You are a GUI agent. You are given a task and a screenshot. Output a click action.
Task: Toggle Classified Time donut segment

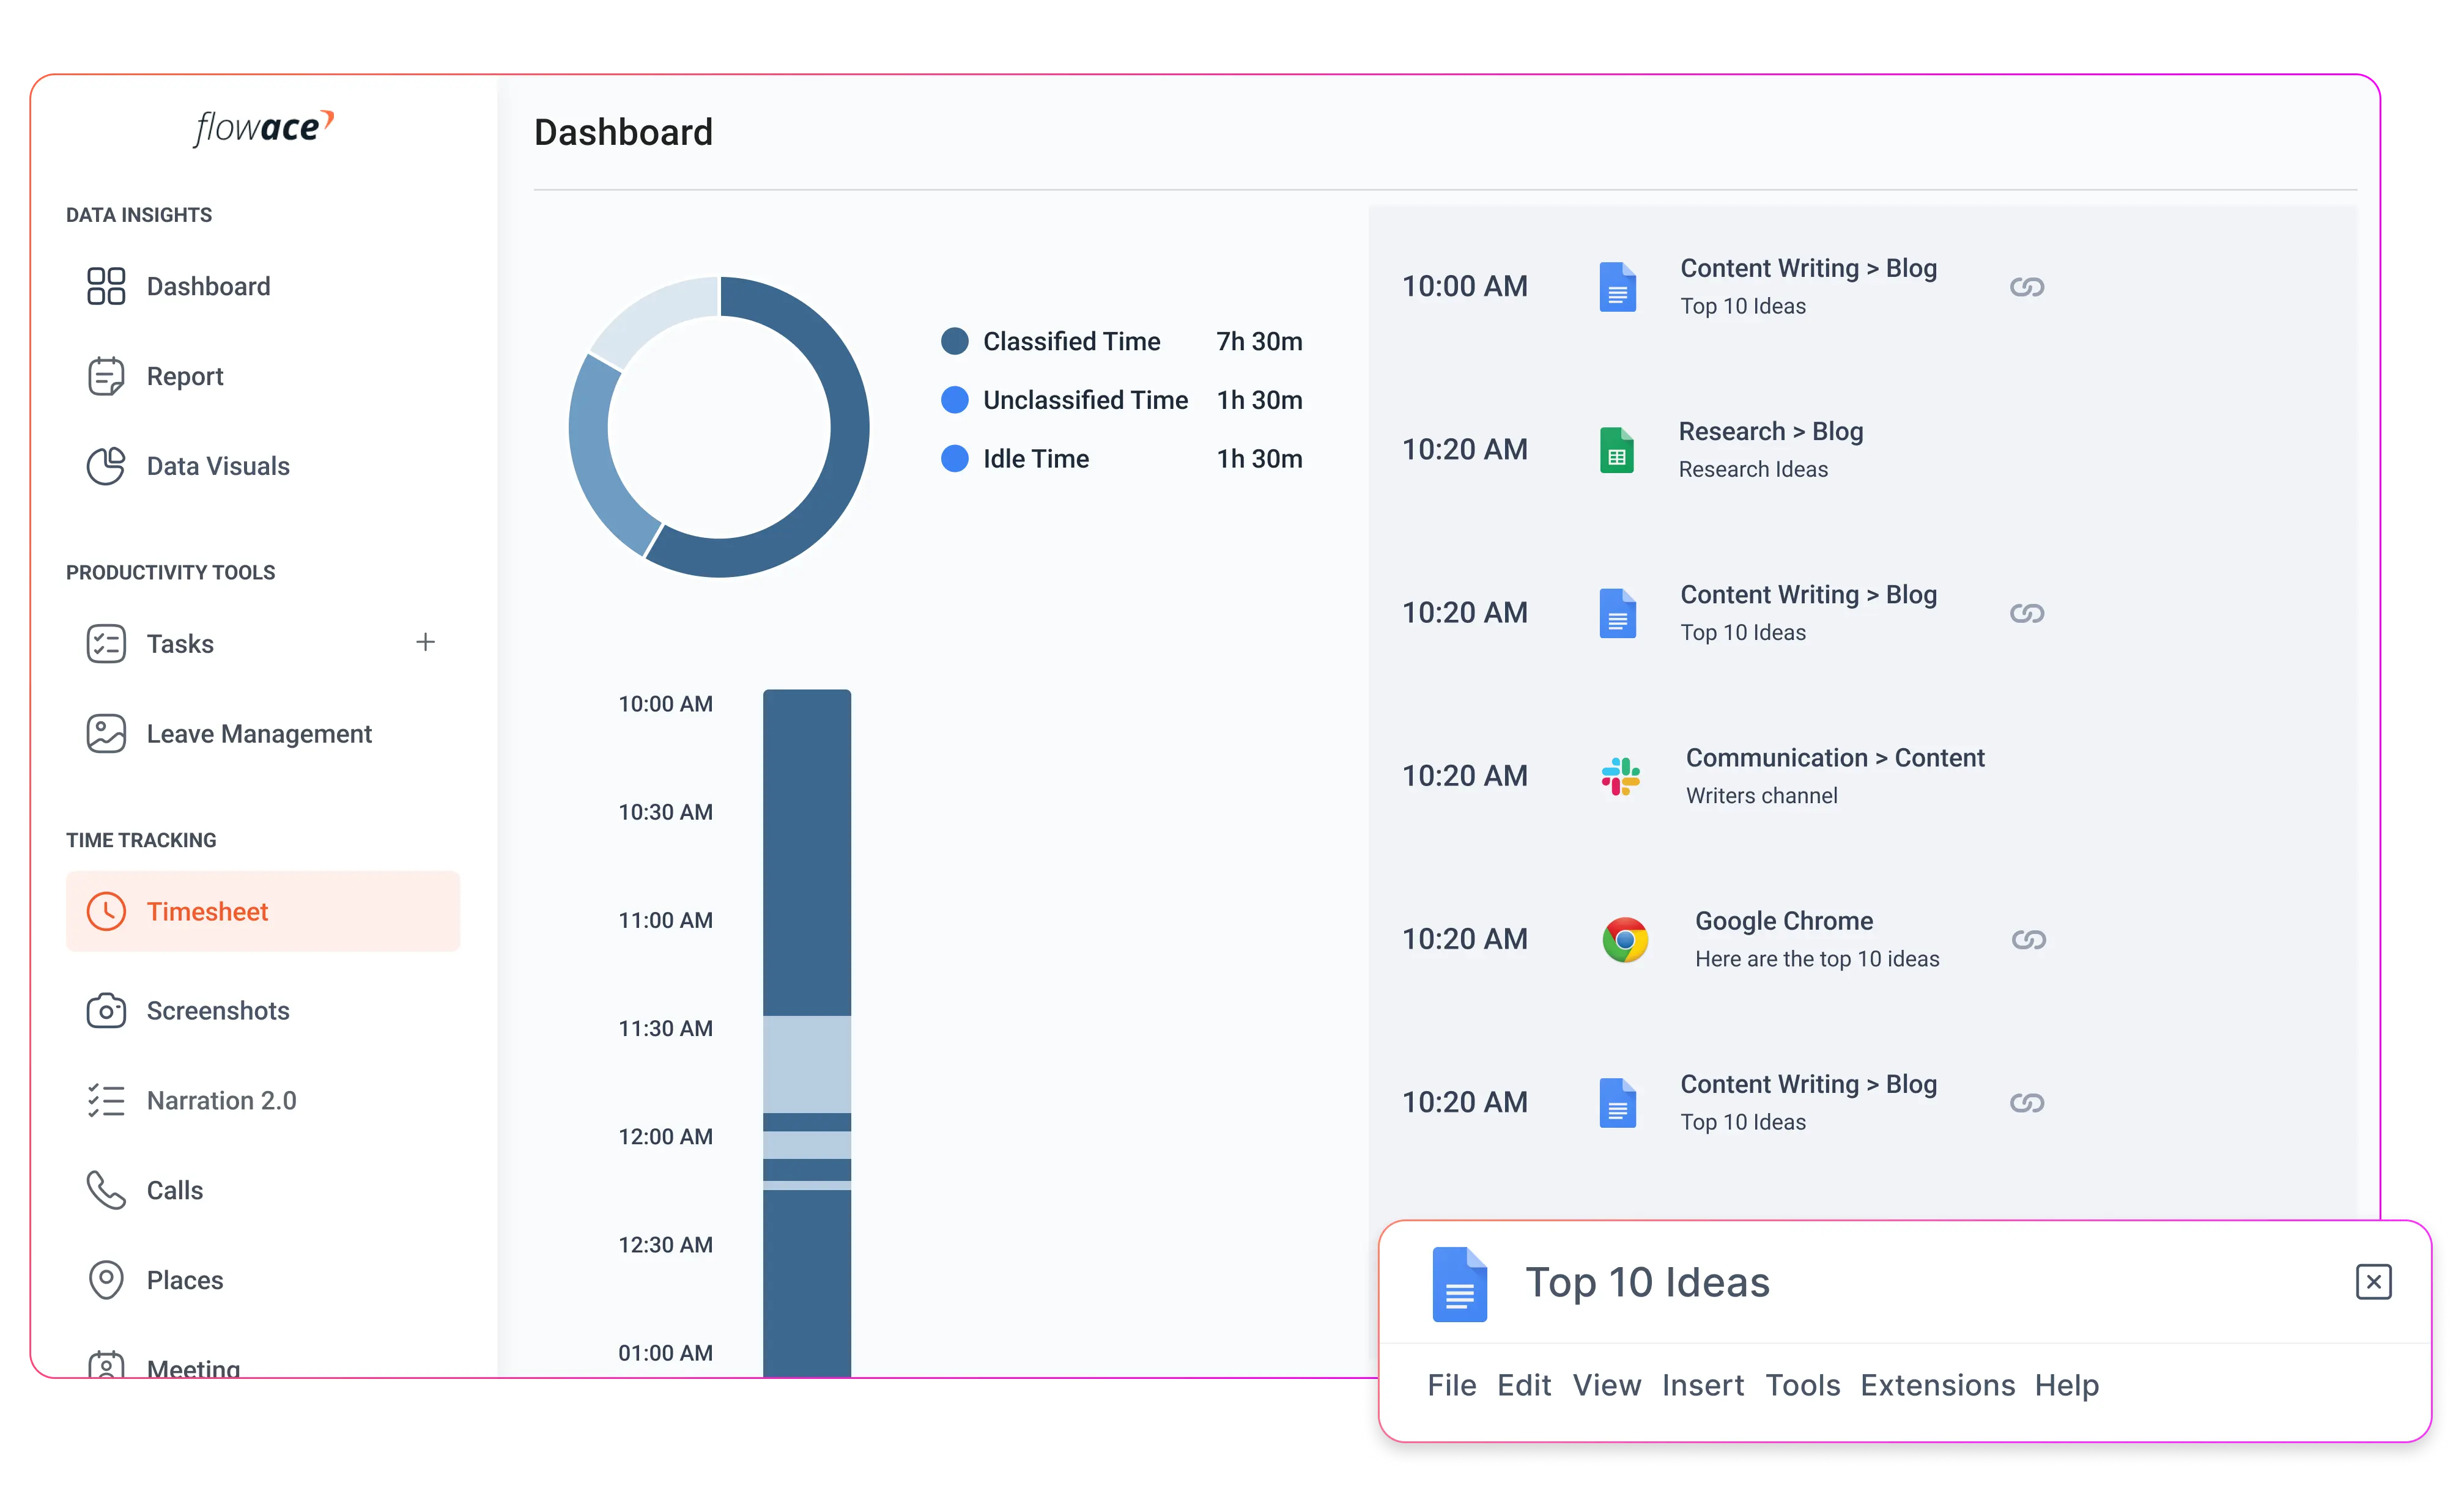[952, 339]
